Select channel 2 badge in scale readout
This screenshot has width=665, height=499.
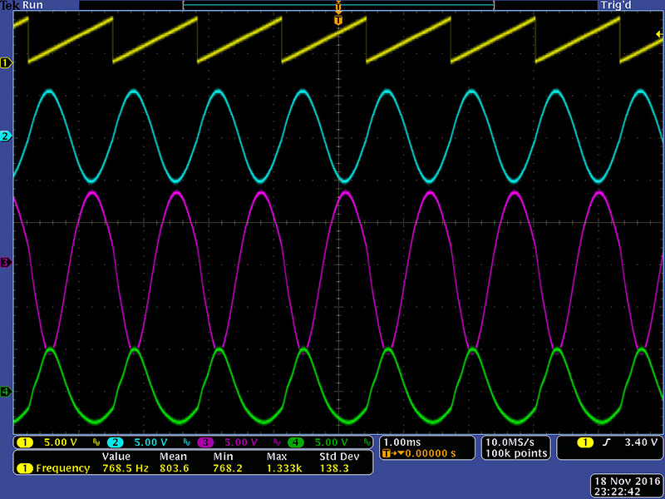coord(115,442)
